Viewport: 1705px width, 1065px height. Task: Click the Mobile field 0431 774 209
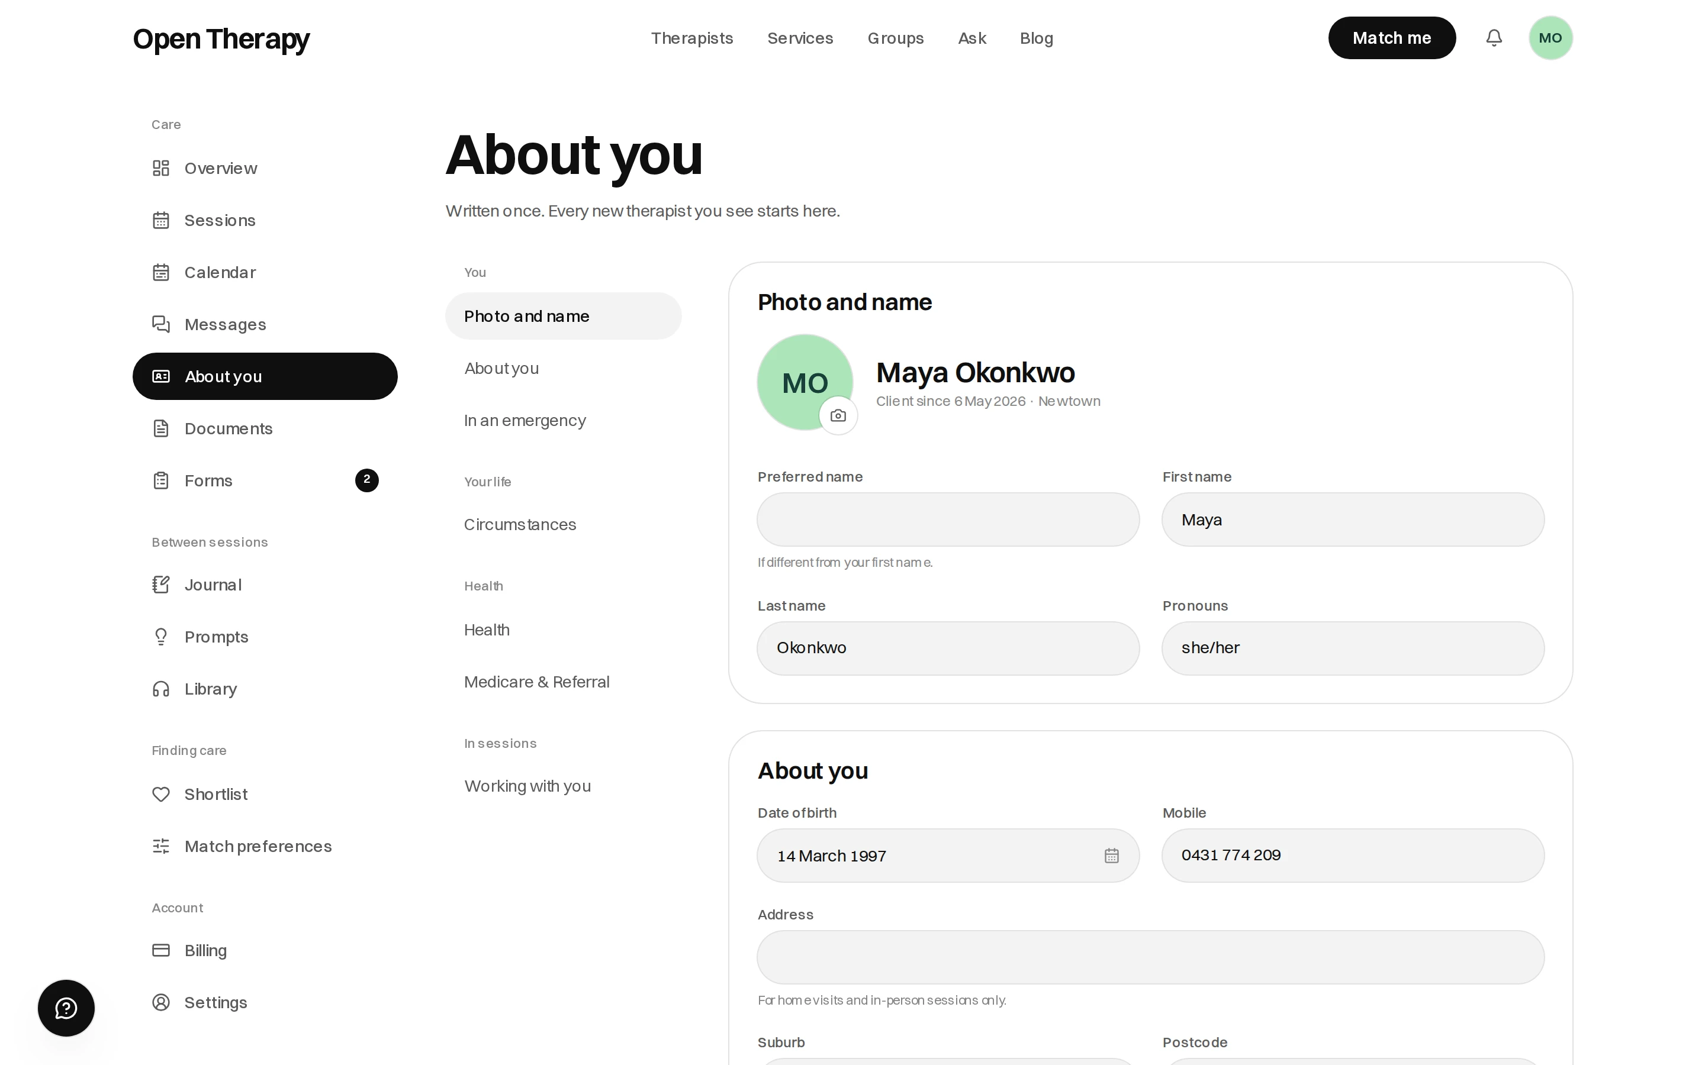tap(1353, 856)
